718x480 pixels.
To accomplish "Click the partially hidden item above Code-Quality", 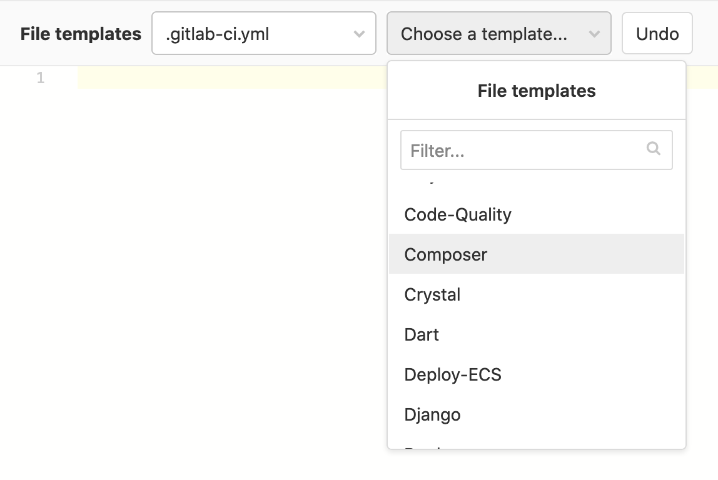I will pyautogui.click(x=425, y=181).
